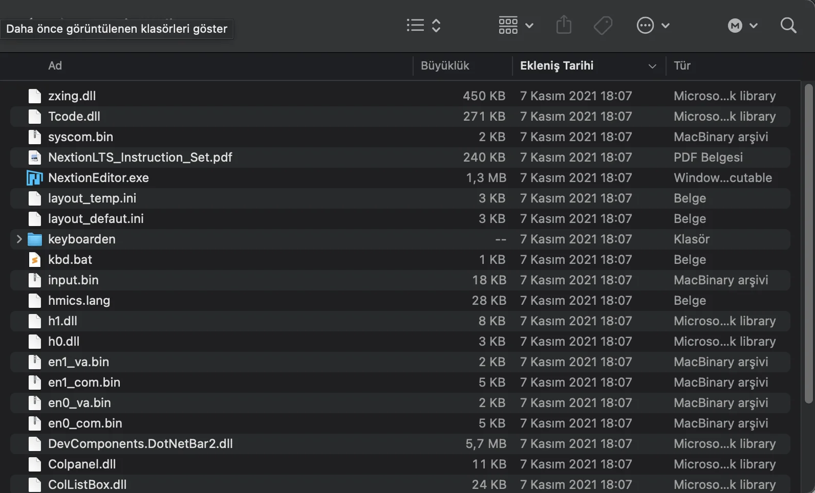
Task: Click the kbd.bat file icon
Action: point(34,259)
